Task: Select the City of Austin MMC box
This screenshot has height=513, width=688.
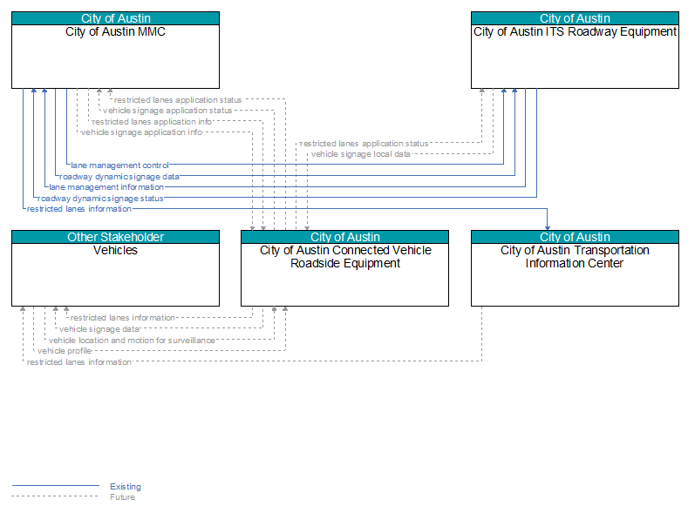Action: pyautogui.click(x=115, y=51)
